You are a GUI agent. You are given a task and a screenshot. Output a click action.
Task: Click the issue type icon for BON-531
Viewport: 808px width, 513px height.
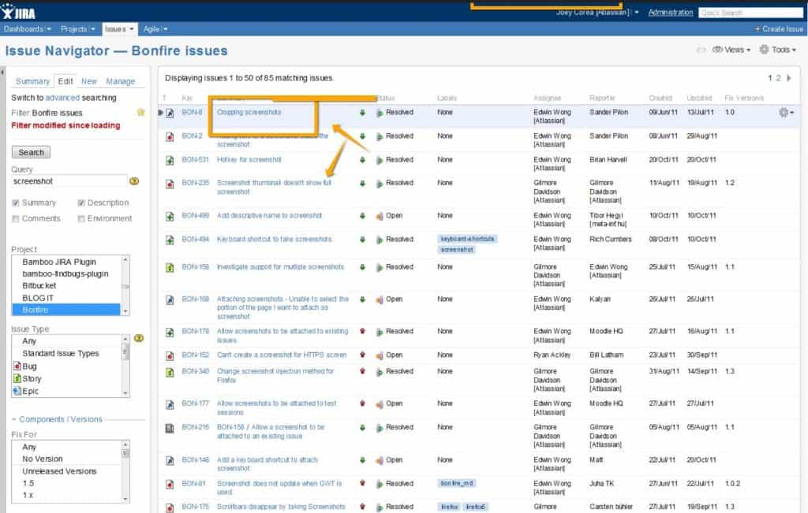[170, 160]
